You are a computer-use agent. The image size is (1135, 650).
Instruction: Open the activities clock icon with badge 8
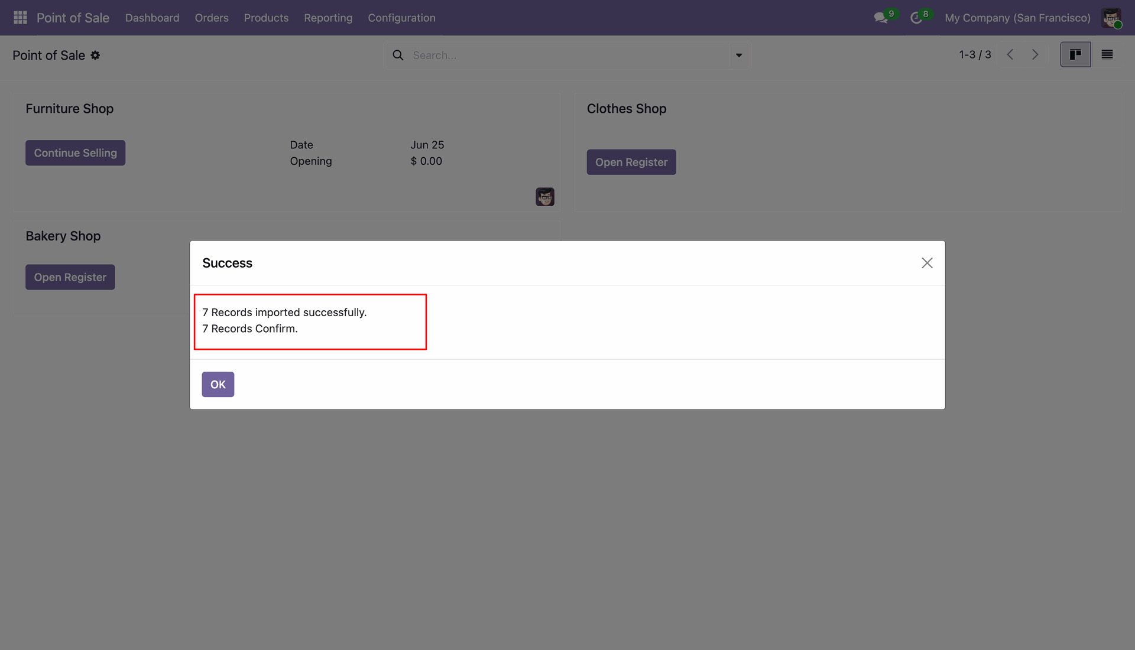coord(917,18)
